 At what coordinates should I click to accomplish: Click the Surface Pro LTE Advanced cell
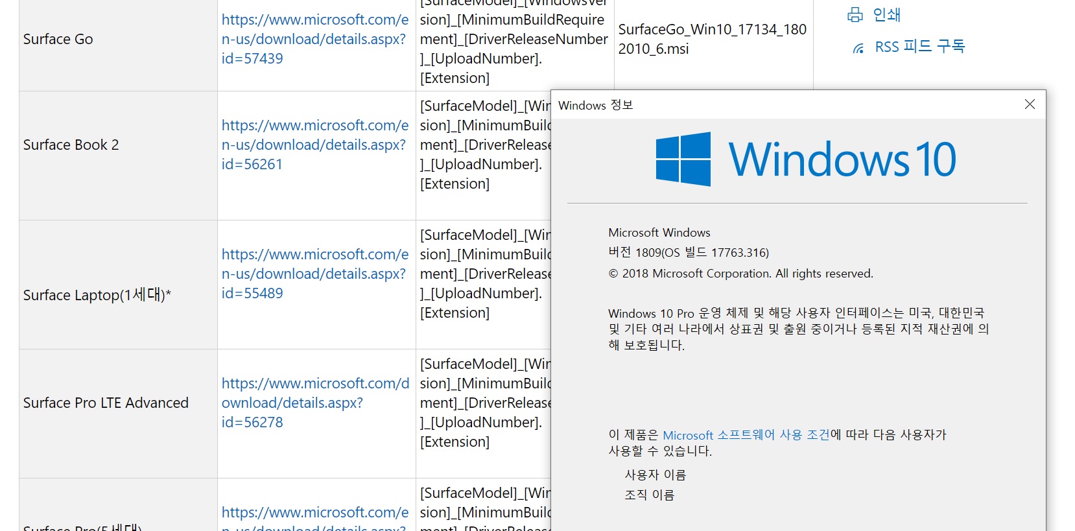click(118, 414)
